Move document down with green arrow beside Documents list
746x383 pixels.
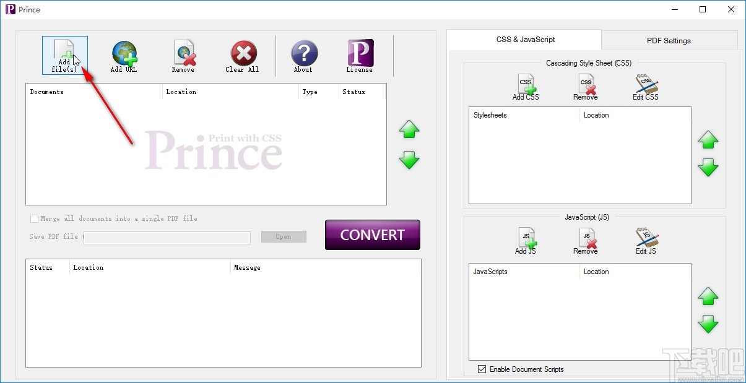pos(409,160)
